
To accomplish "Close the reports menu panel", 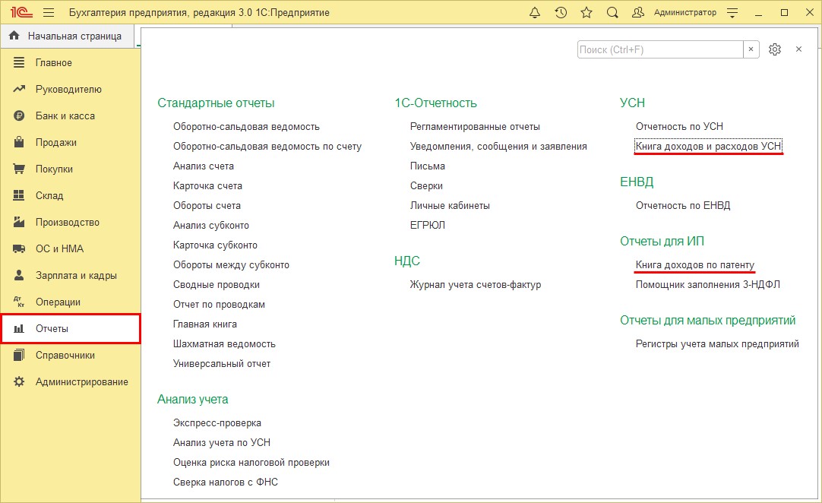I will 799,49.
